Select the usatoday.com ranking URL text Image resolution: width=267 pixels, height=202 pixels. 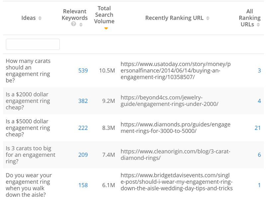tap(176, 70)
